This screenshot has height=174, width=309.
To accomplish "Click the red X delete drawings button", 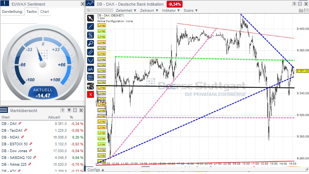I will (x=91, y=94).
